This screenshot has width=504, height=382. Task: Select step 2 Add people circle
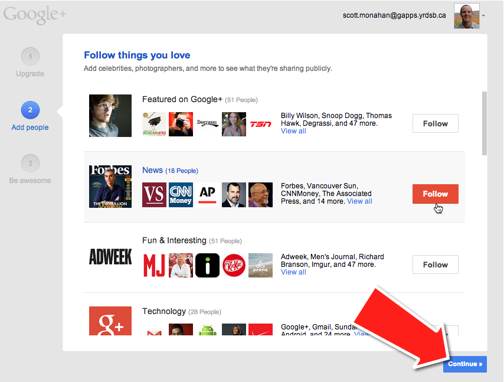coord(30,110)
